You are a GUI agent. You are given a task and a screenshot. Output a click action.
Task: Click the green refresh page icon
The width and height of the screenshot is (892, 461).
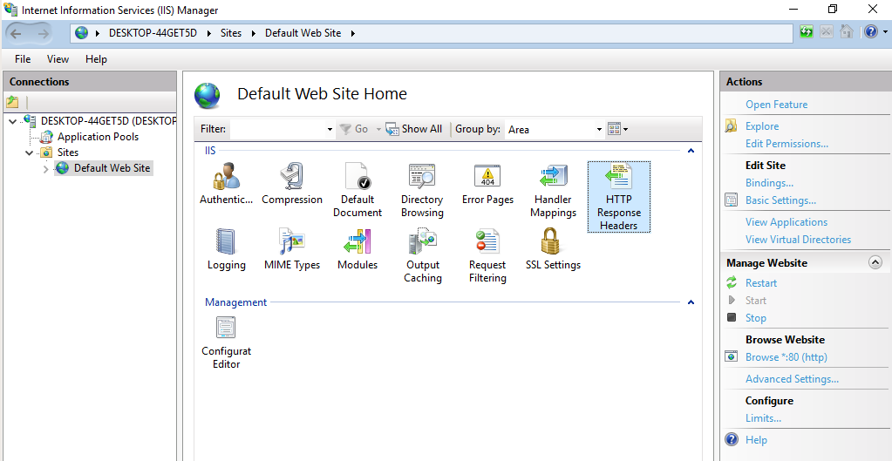point(806,32)
